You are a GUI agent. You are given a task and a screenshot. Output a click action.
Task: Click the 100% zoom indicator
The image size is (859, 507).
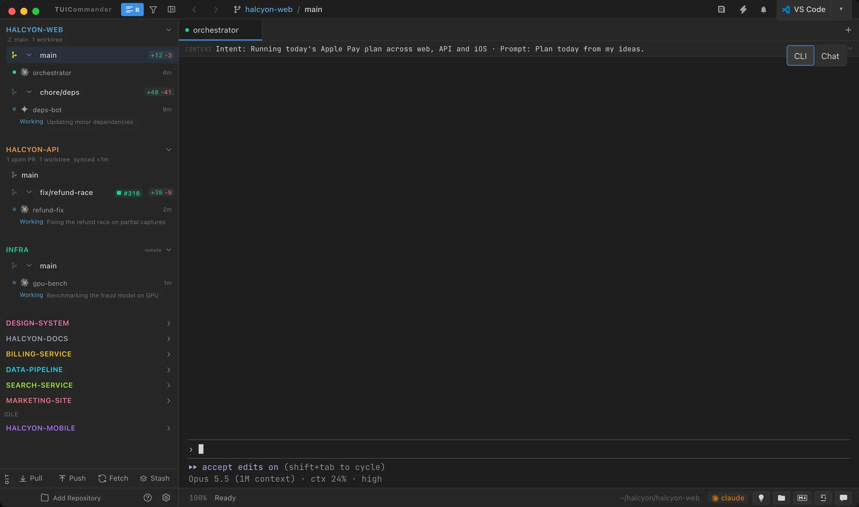click(198, 498)
